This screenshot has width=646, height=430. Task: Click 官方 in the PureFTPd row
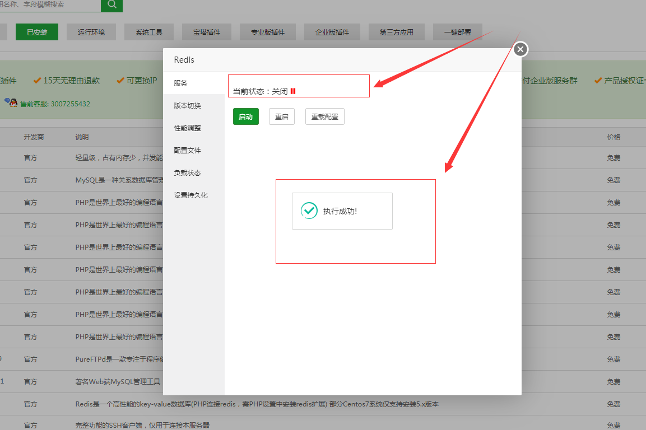tap(30, 359)
